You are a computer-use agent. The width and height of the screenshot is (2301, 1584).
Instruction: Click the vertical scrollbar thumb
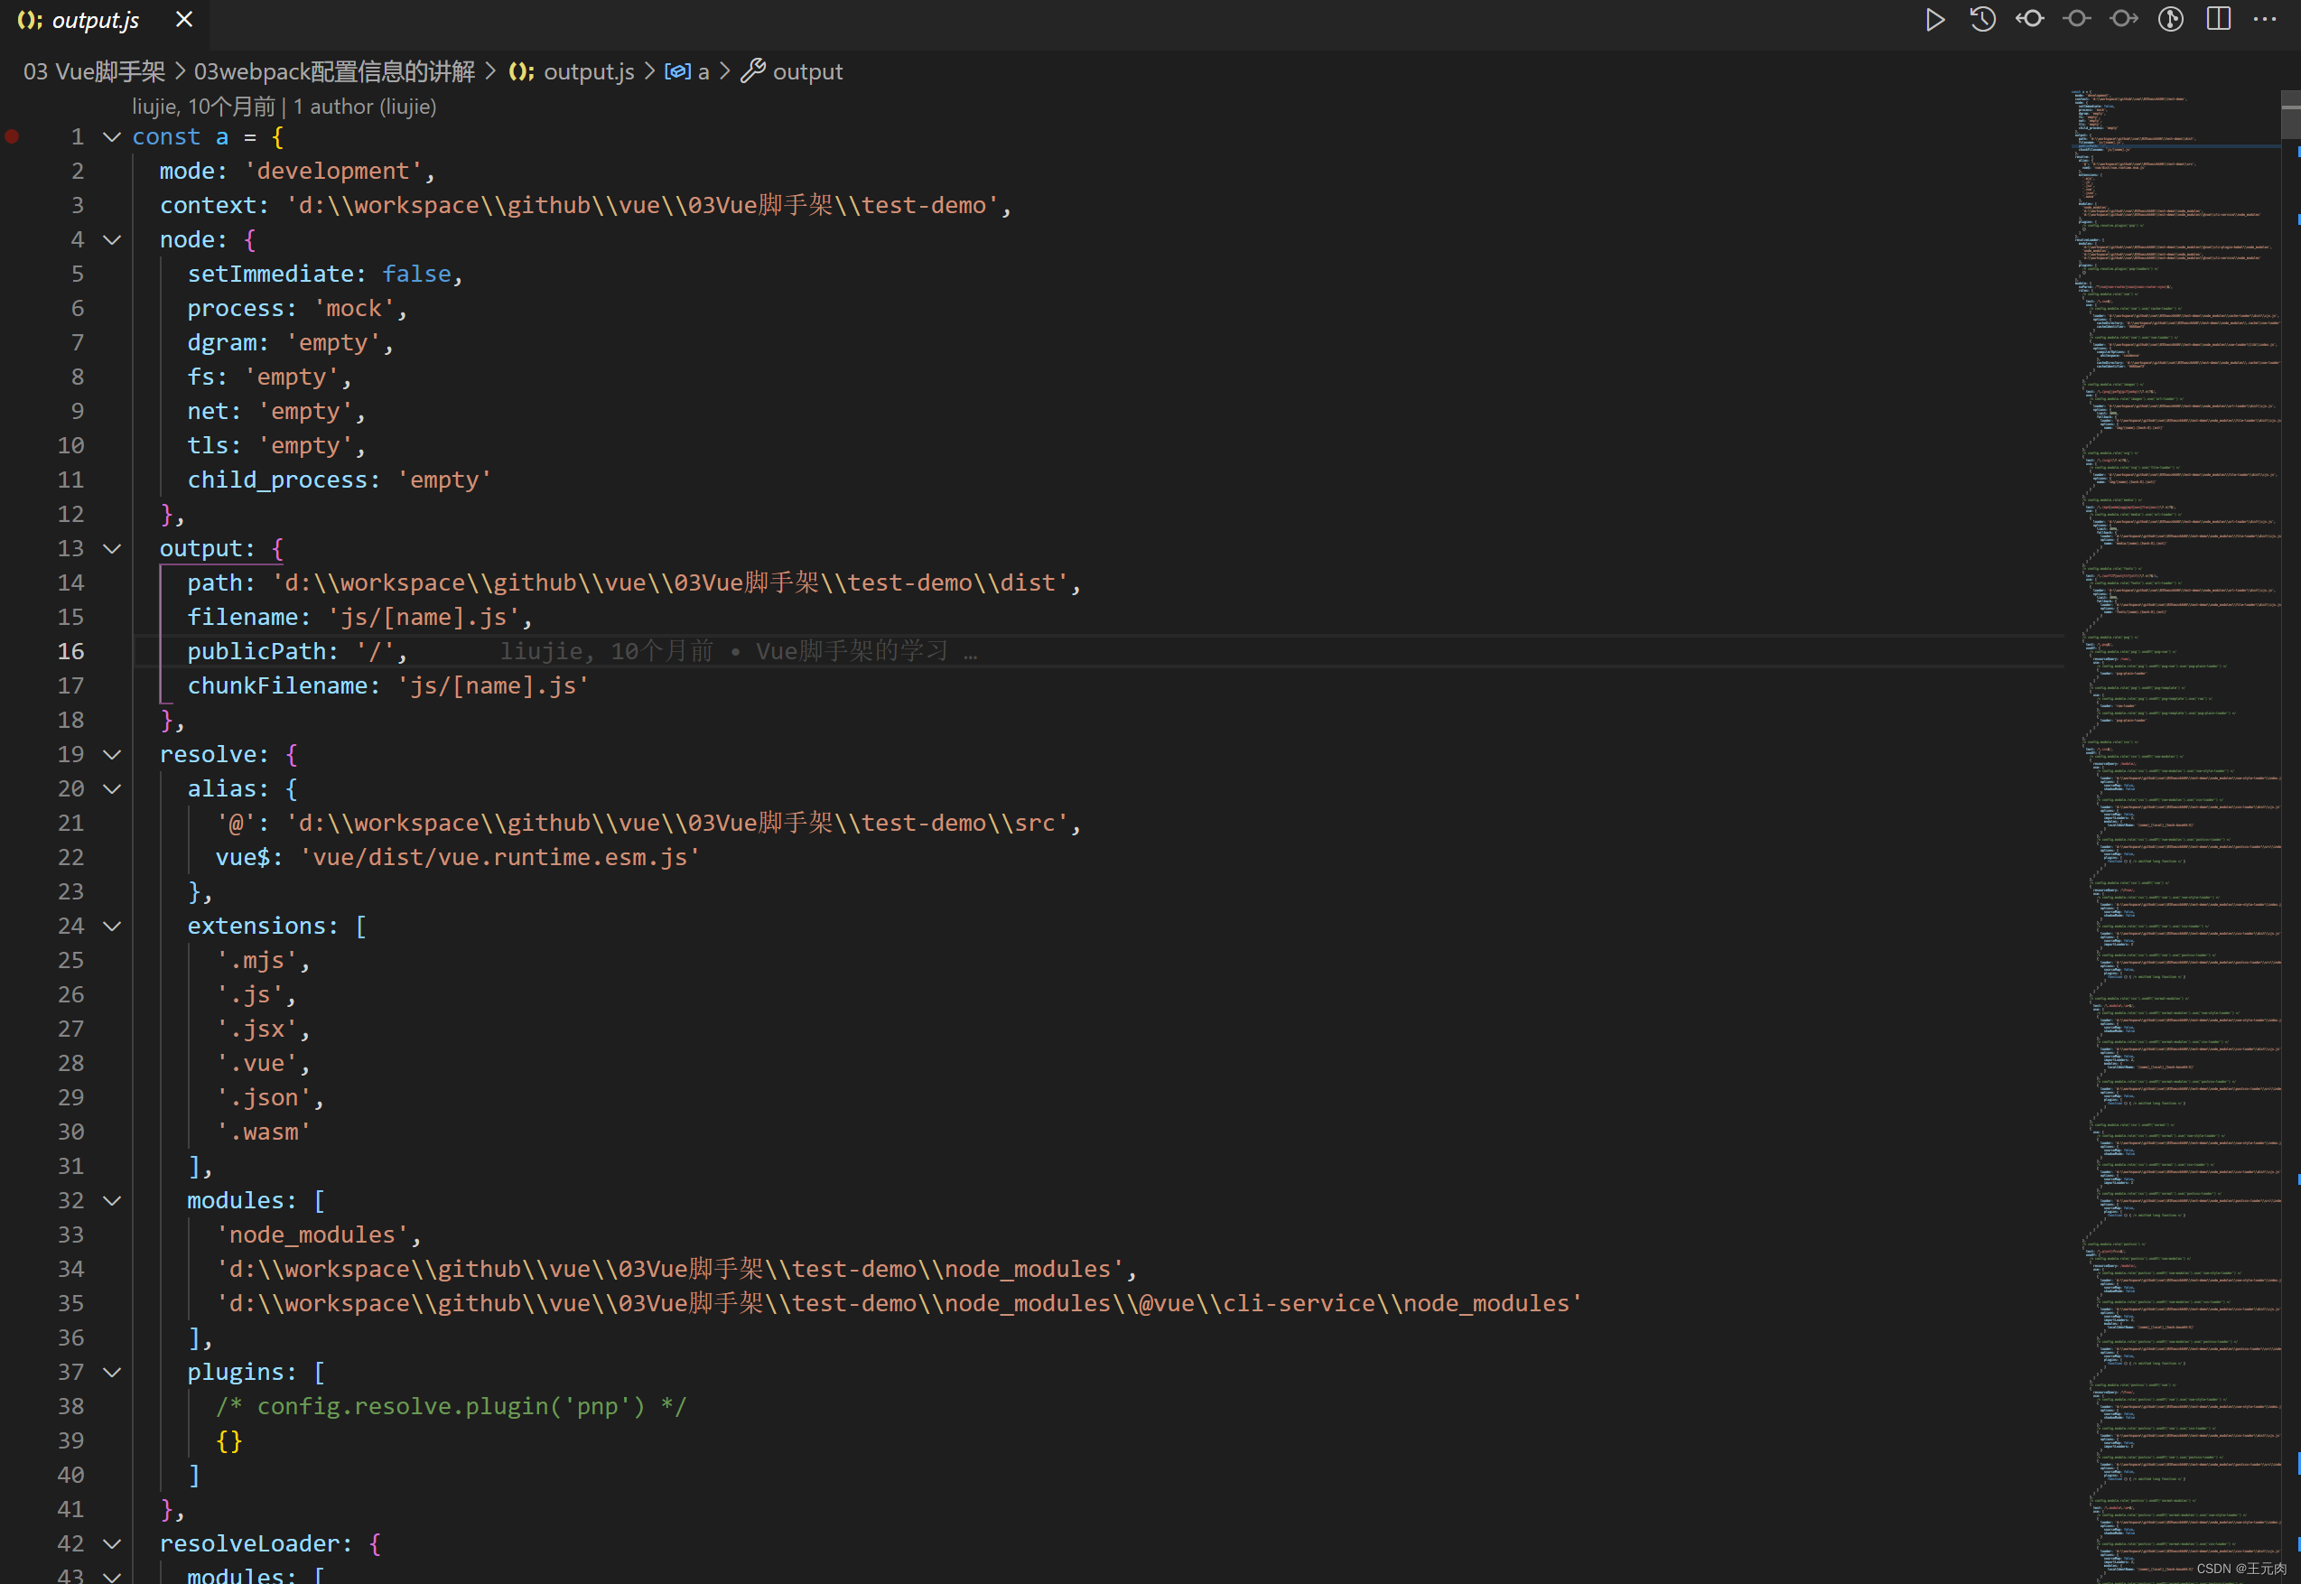[2291, 115]
